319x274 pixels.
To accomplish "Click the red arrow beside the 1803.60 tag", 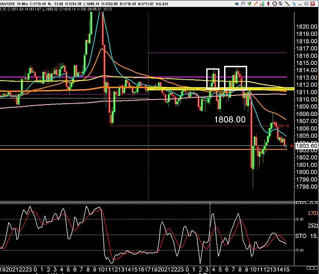I will 292,146.
